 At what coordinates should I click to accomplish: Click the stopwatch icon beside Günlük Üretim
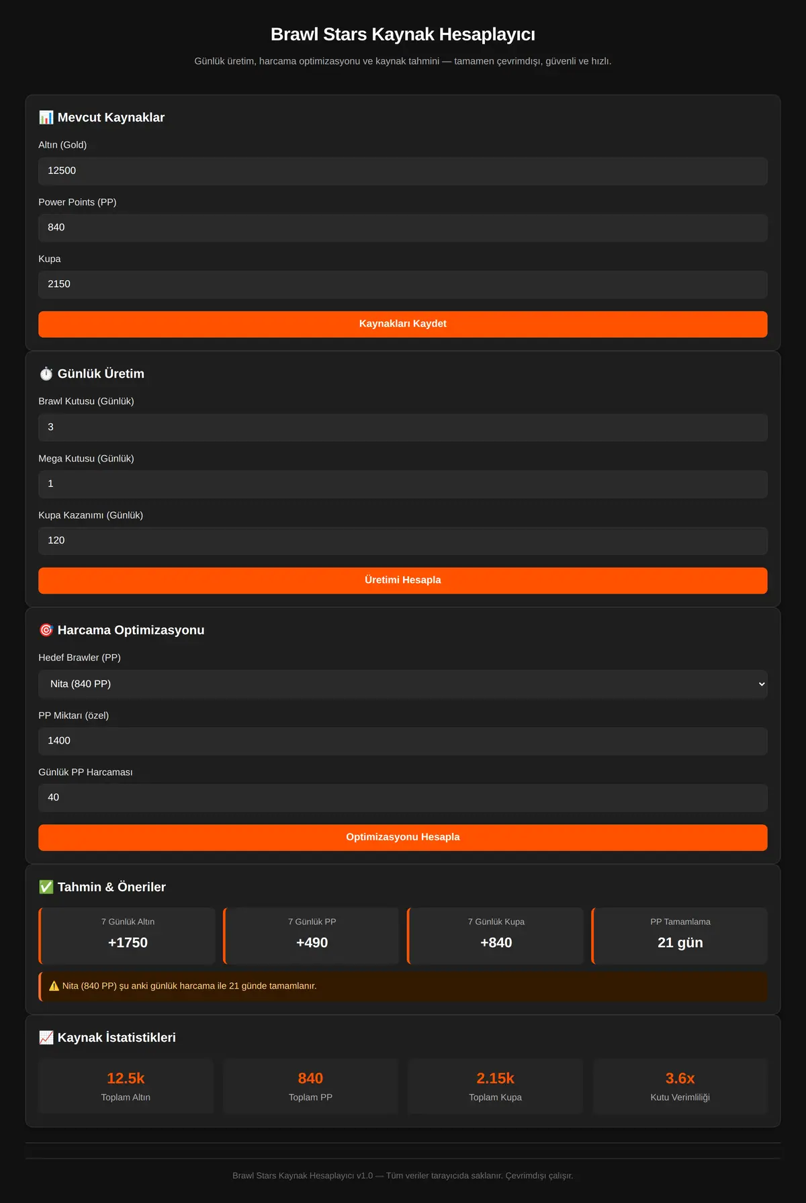pyautogui.click(x=46, y=374)
